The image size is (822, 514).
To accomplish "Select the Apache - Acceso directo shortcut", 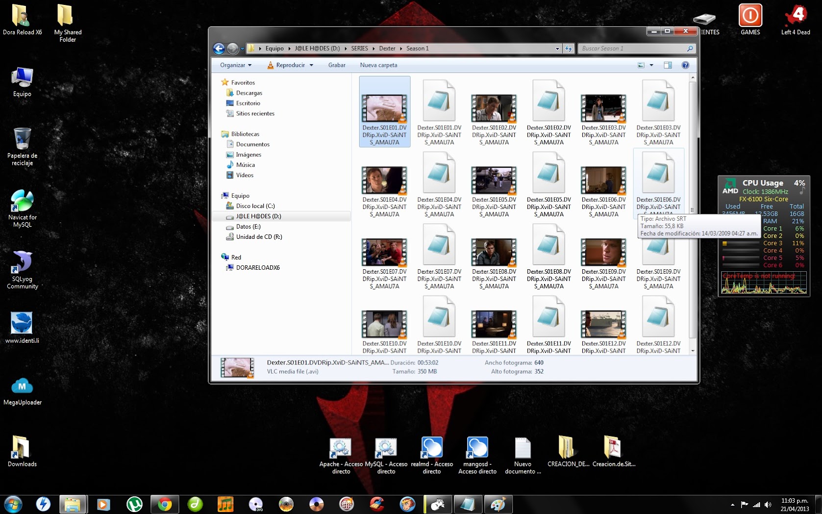I will pyautogui.click(x=341, y=456).
